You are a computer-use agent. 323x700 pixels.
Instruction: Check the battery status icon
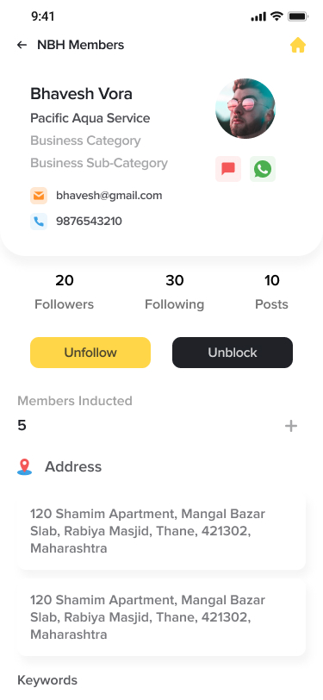coord(297,17)
